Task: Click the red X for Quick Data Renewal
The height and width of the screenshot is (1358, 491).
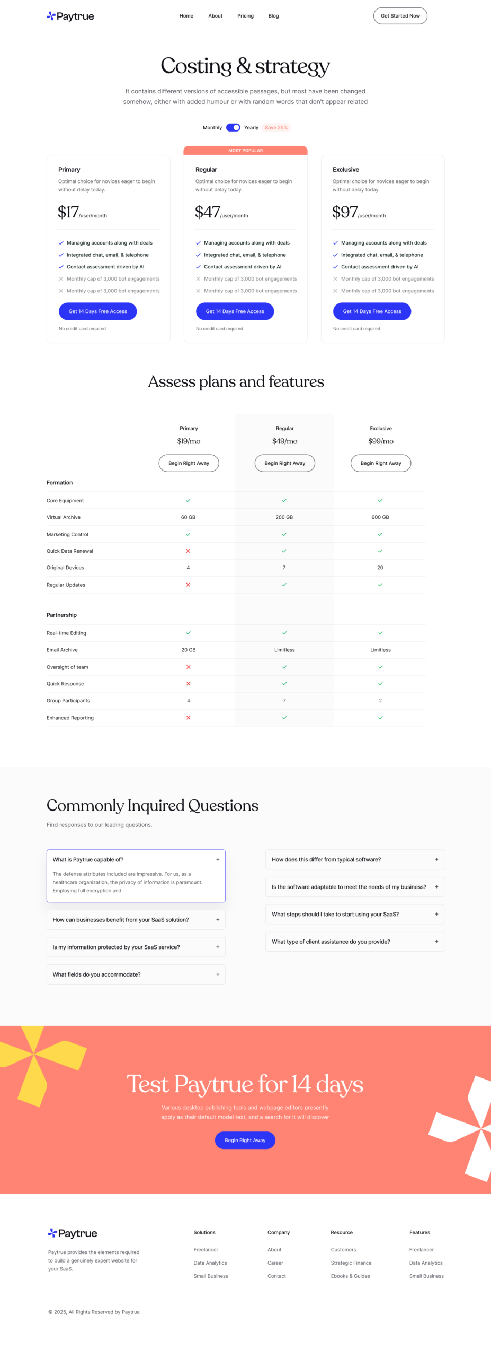Action: (188, 551)
